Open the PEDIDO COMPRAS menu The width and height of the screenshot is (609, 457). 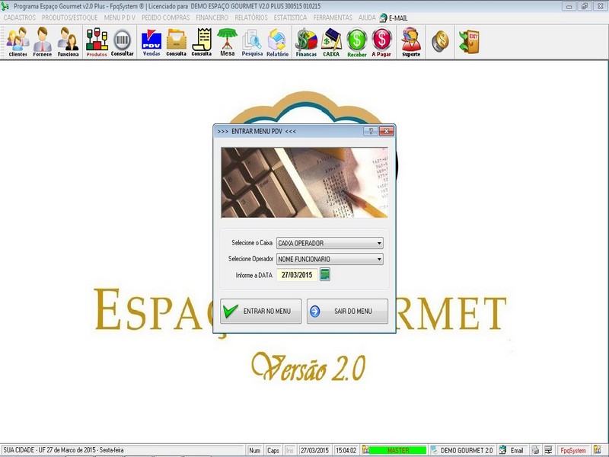(x=165, y=18)
